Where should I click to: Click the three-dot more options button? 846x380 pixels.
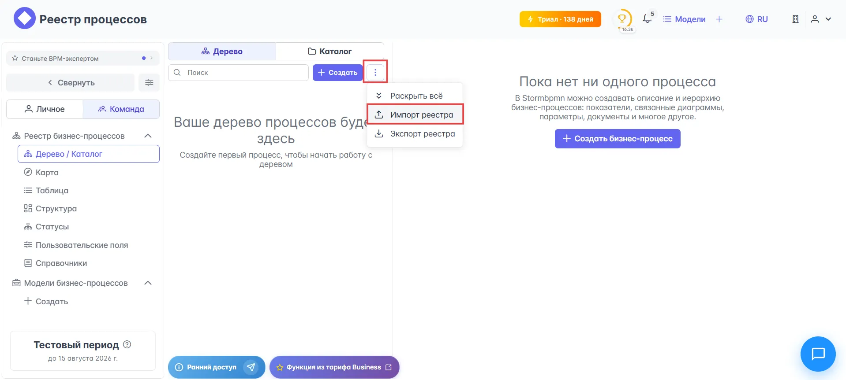tap(375, 72)
